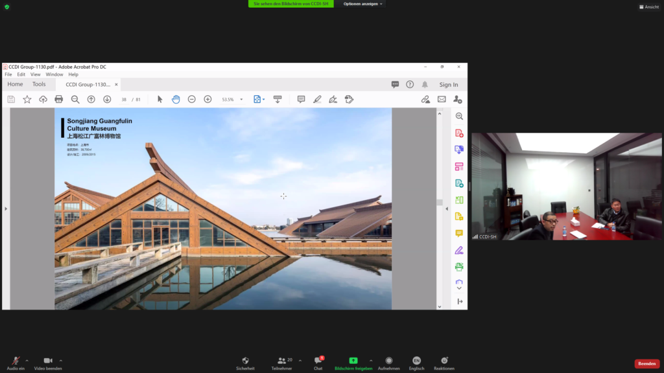Click the Acrobat star bookmark icon

coord(27,99)
